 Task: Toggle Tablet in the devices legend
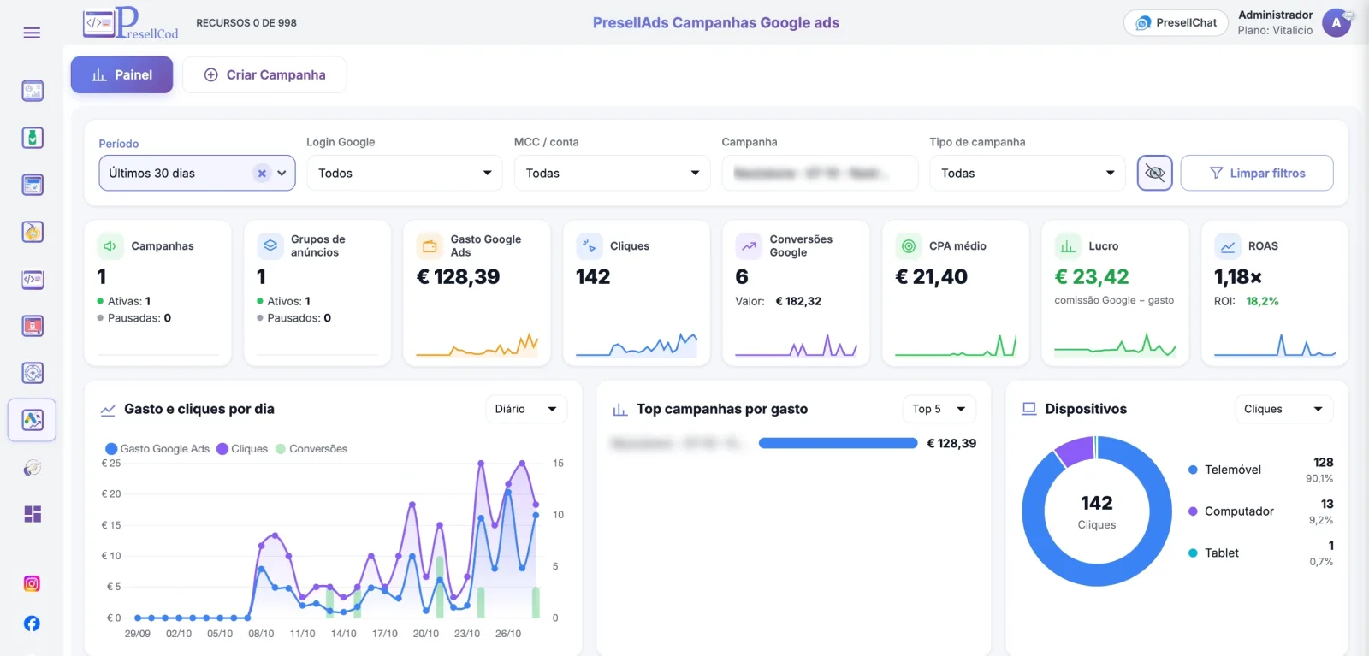coord(1213,553)
